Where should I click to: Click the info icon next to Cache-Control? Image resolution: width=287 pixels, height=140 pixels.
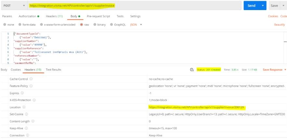pos(31,79)
